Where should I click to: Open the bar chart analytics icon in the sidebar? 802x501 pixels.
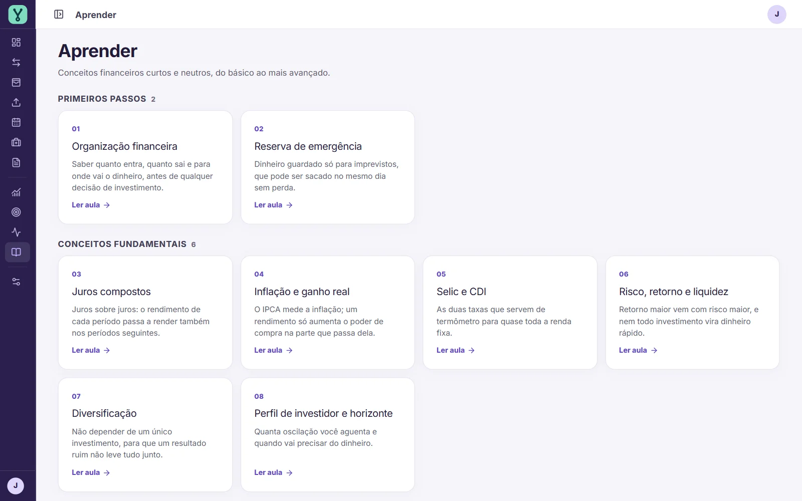point(16,192)
